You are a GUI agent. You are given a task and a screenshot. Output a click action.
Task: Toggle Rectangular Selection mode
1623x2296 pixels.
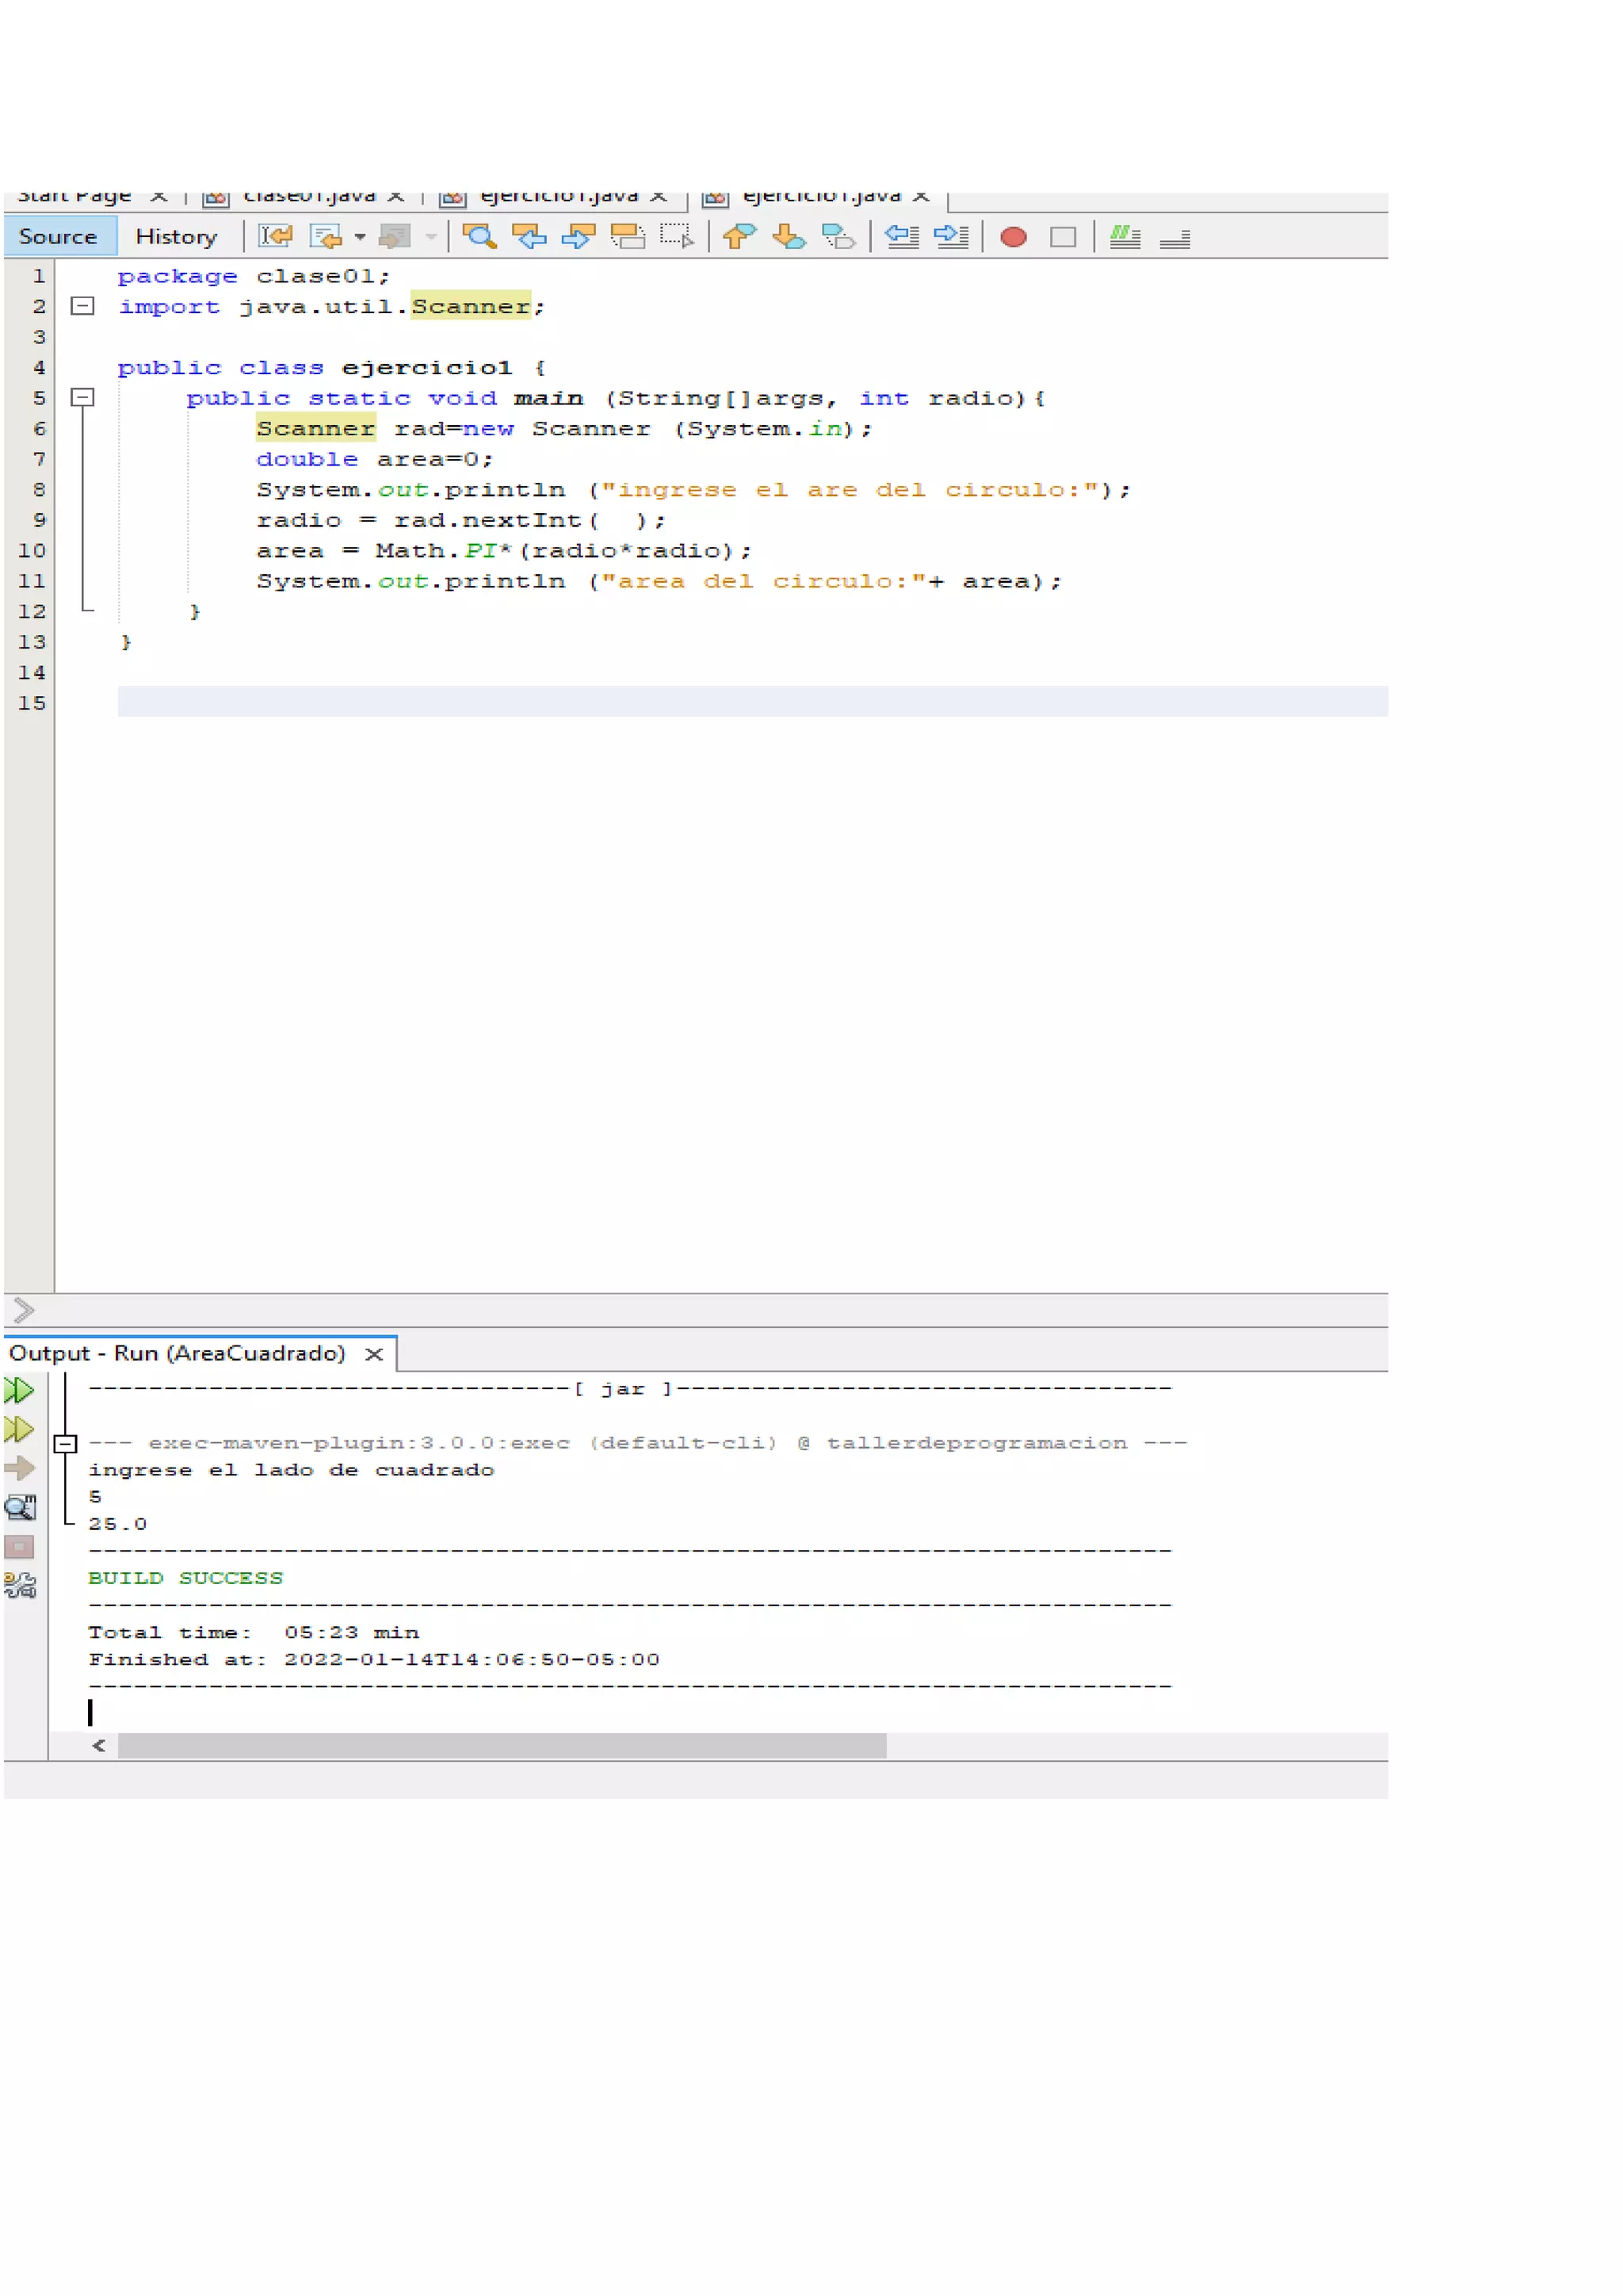(677, 237)
